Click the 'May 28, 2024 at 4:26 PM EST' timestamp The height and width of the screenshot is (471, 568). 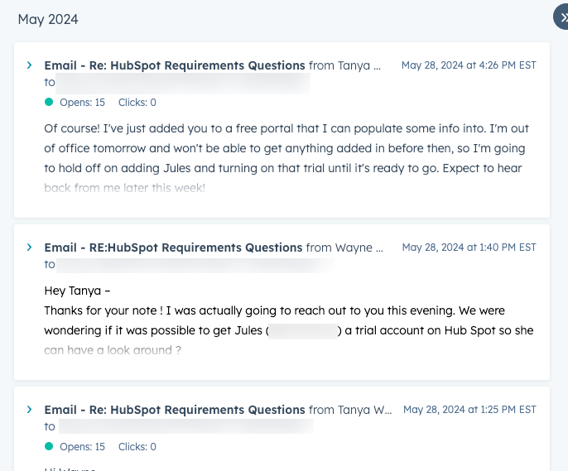[469, 65]
